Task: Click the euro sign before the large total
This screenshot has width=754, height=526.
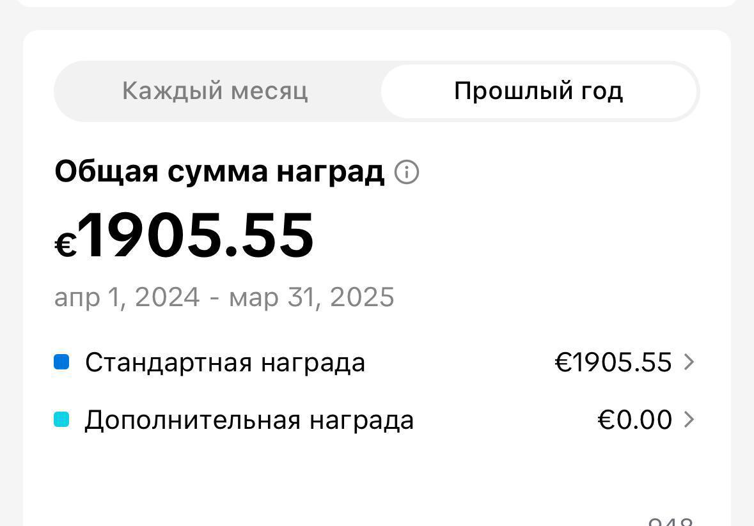Action: click(x=65, y=244)
